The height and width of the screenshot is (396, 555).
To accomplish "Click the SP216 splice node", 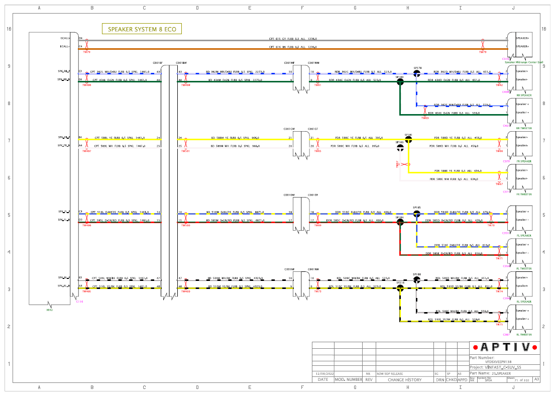I will [x=400, y=288].
